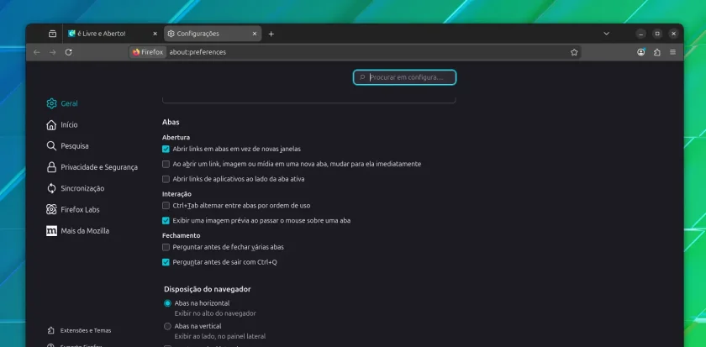Minimize the Firefox window

coord(641,34)
